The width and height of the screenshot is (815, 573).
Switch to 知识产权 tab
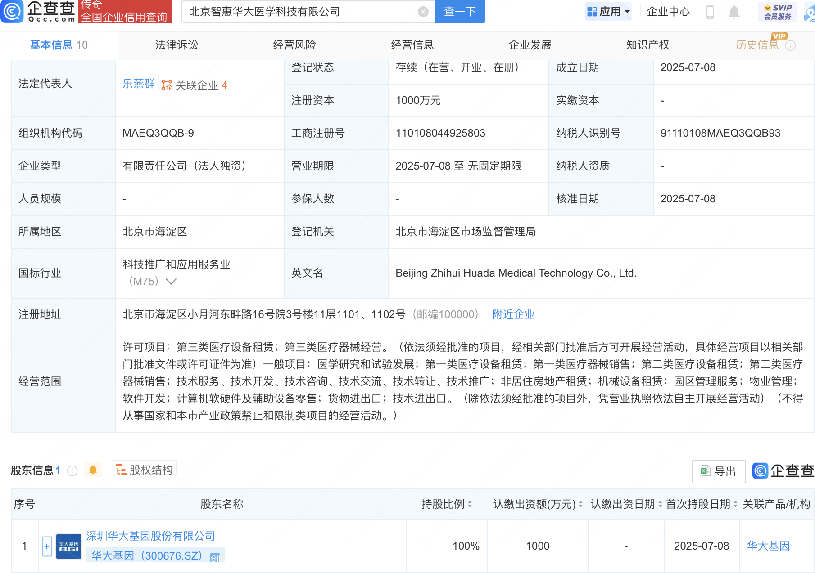(x=647, y=45)
